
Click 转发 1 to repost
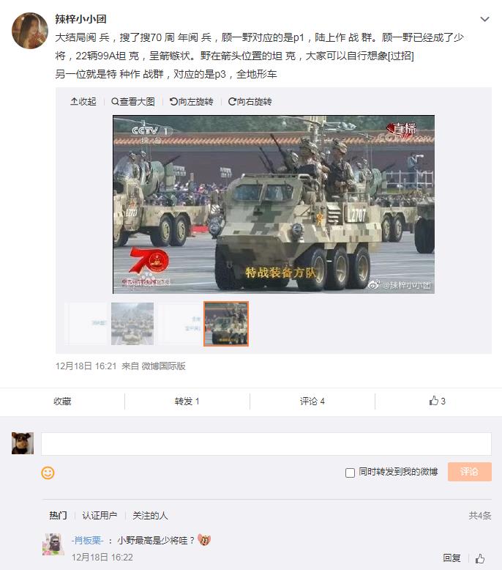(187, 401)
